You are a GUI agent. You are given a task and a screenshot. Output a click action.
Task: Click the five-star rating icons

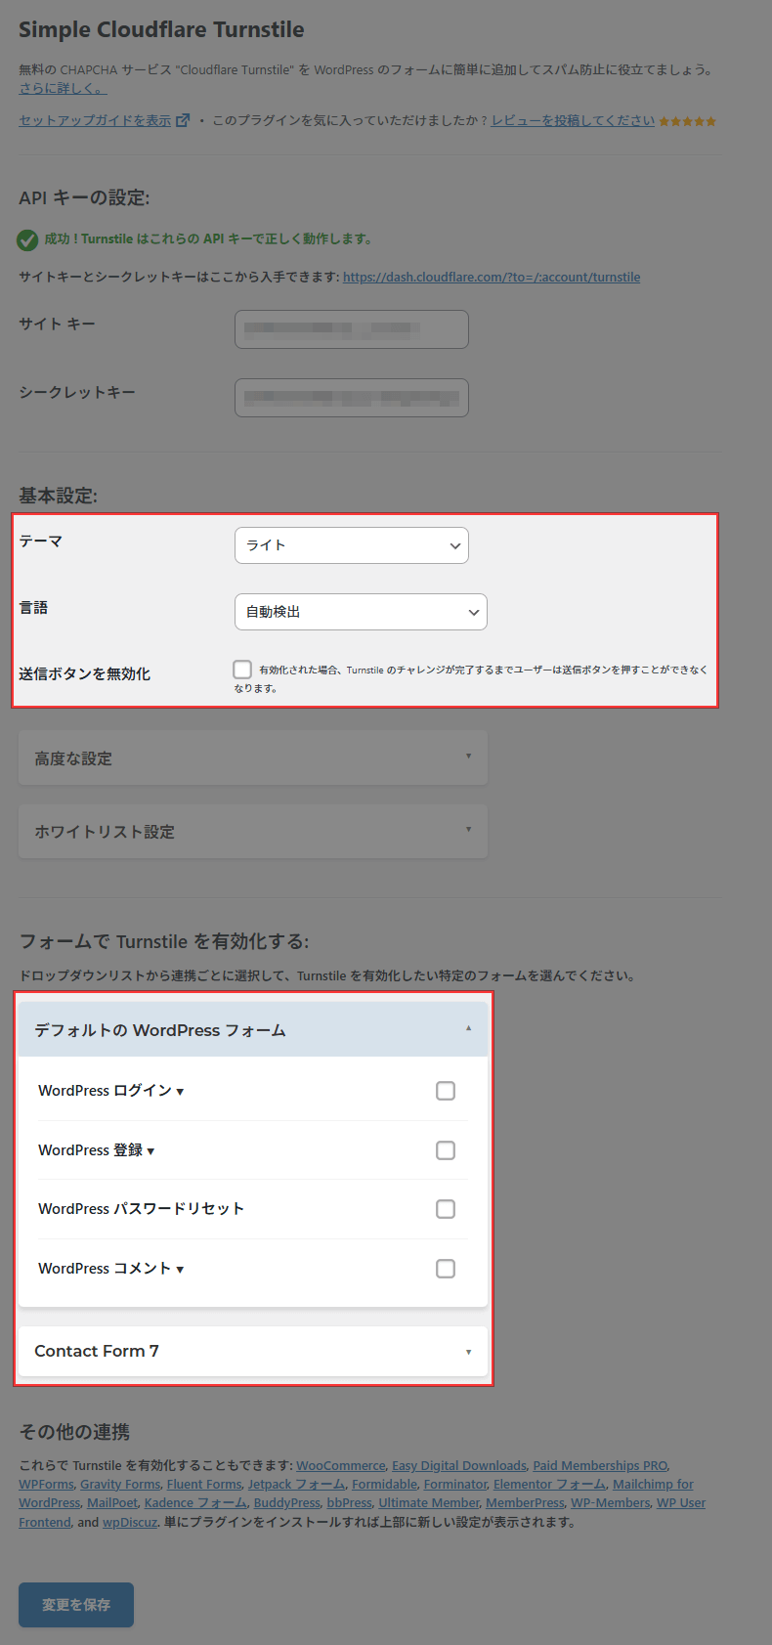[688, 121]
